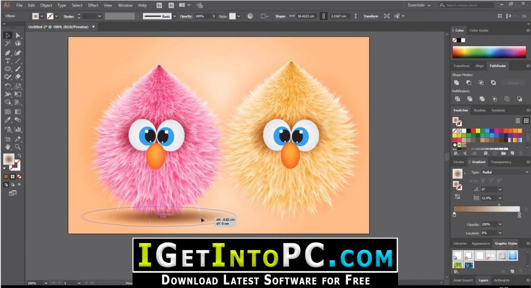The image size is (531, 288).
Task: Switch swatches to list view
Action: tap(517, 121)
